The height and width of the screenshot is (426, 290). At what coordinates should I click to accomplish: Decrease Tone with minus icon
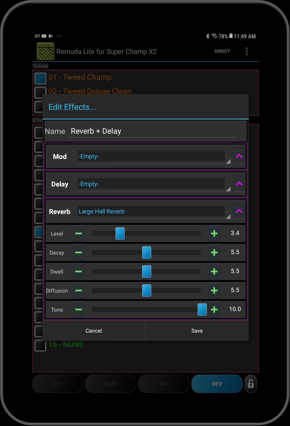tap(78, 310)
